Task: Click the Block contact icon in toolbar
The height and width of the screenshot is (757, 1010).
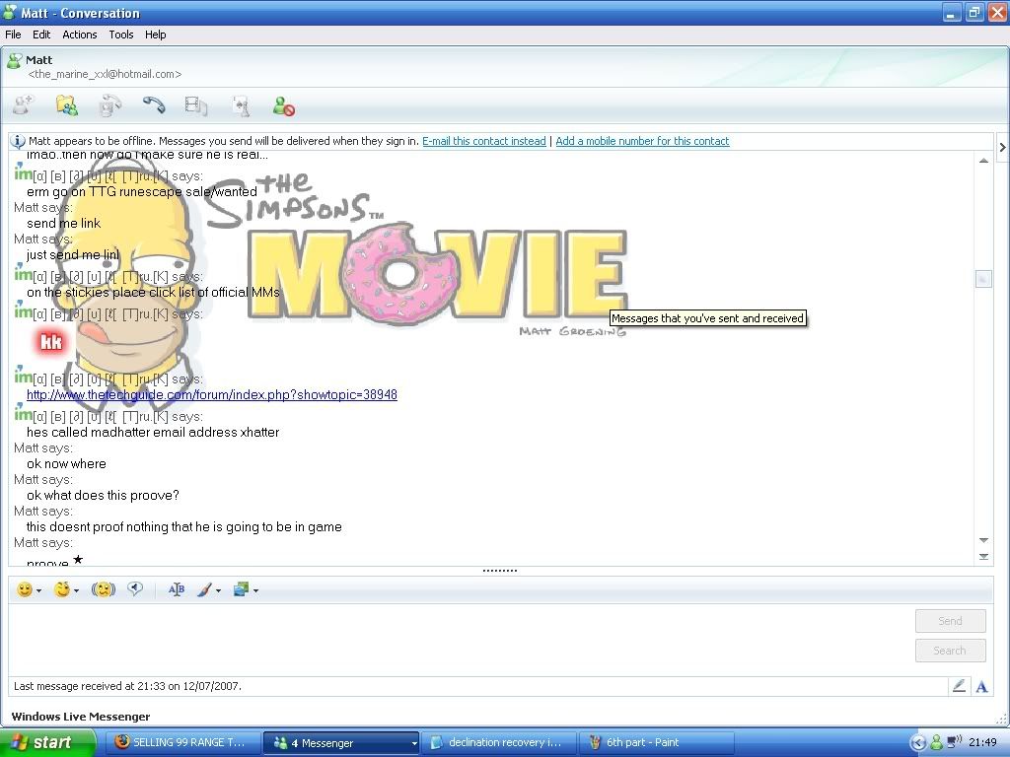Action: click(x=284, y=105)
